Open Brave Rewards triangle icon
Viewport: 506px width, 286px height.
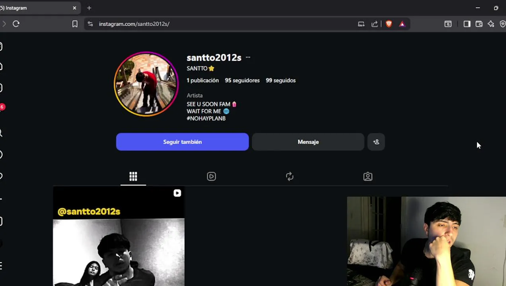click(402, 24)
